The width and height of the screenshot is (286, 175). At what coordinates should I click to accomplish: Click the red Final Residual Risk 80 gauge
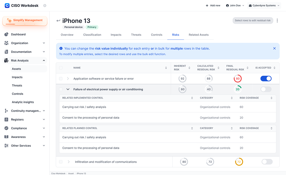click(x=238, y=79)
